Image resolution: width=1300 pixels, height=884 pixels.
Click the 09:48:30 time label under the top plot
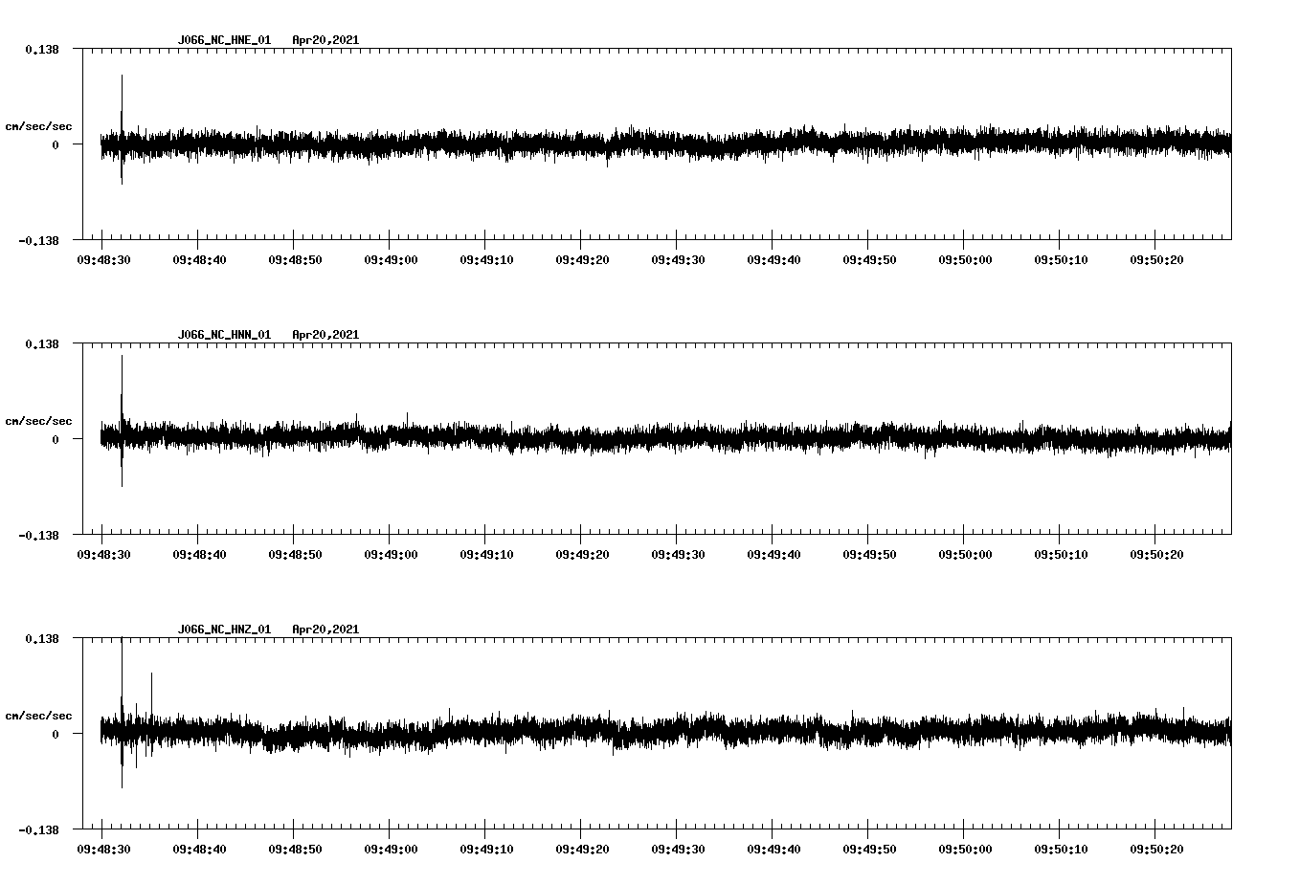103,257
